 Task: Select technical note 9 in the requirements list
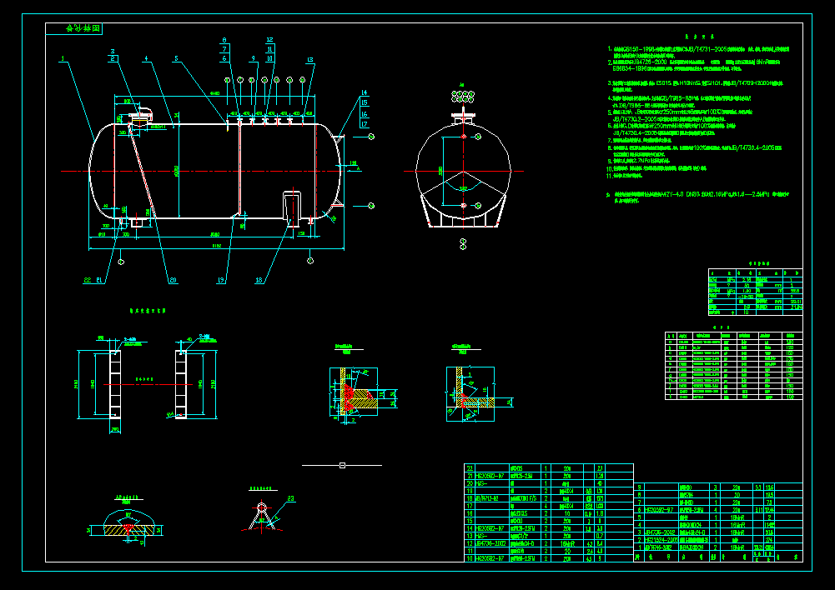[x=638, y=161]
